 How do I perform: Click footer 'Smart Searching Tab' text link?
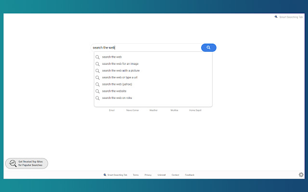[117, 175]
